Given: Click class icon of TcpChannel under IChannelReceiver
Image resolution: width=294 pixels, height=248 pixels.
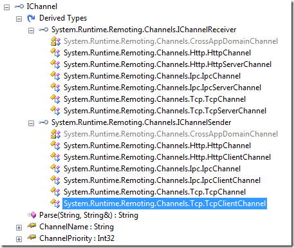Looking at the screenshot, I should (55, 99).
